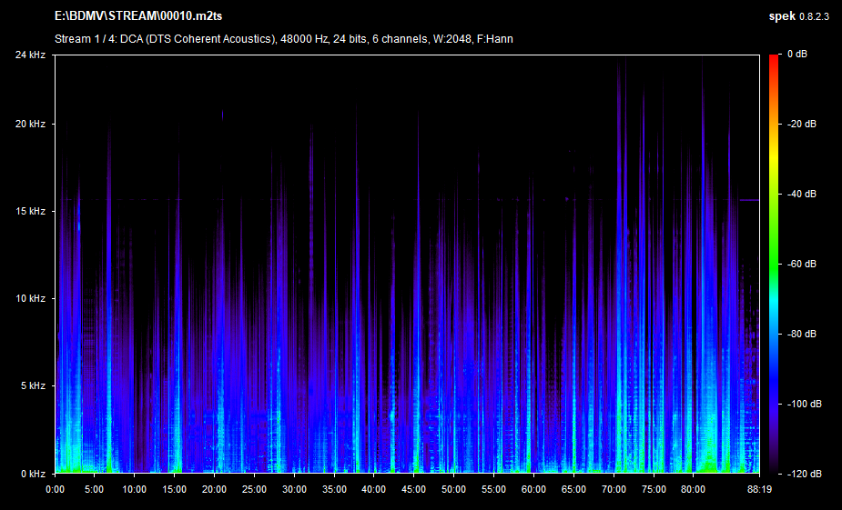The width and height of the screenshot is (842, 510).
Task: Click the red top of the dB color scale
Action: coord(774,58)
